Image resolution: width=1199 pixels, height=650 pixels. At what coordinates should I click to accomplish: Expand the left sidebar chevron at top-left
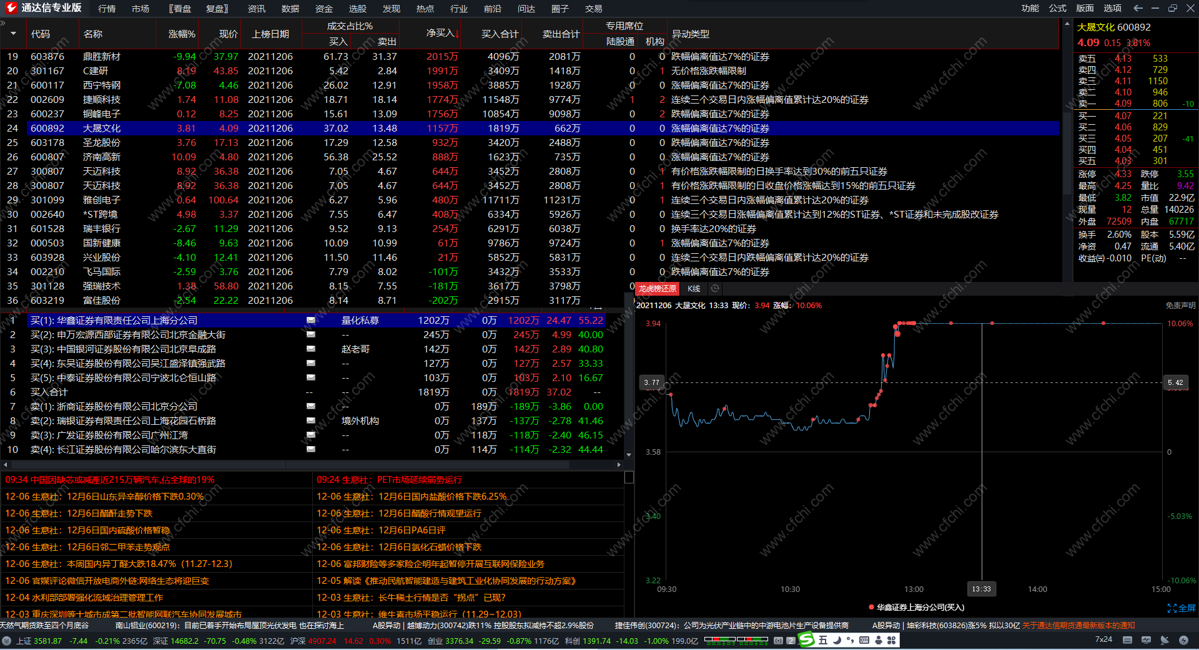[3, 23]
